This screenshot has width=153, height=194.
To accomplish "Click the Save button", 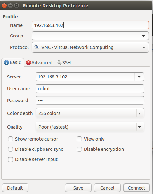I will [x=78, y=188].
